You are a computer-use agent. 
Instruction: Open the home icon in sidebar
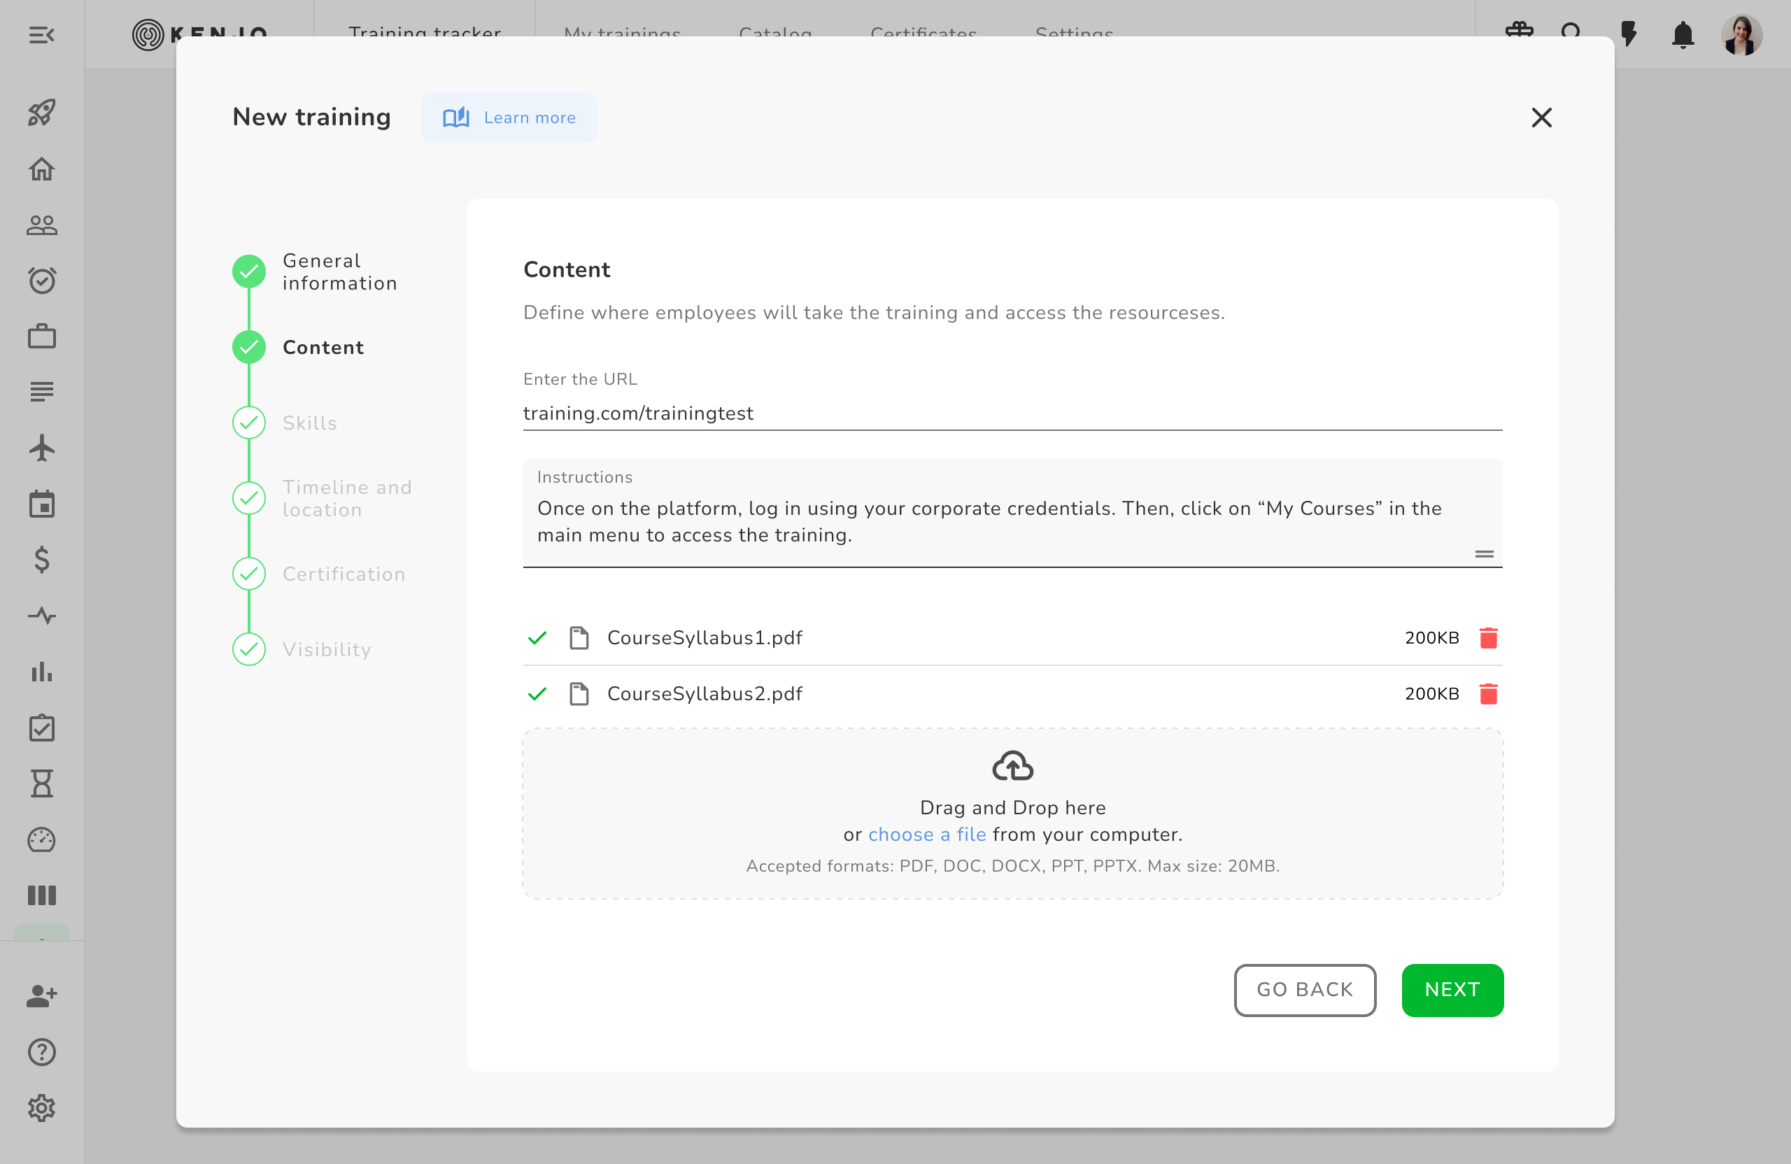point(41,169)
